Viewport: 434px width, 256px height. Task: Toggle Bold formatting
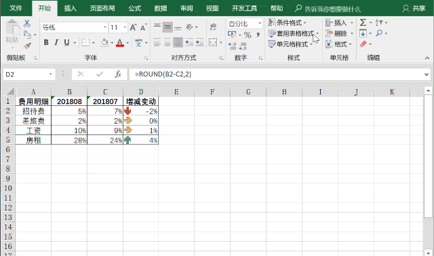pyautogui.click(x=46, y=42)
